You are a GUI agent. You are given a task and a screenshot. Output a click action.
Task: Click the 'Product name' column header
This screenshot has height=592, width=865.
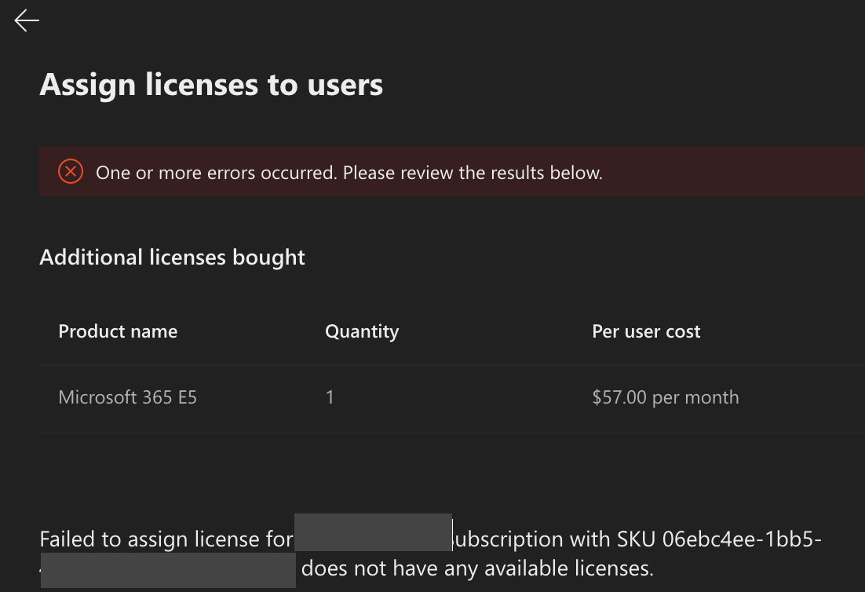[118, 331]
